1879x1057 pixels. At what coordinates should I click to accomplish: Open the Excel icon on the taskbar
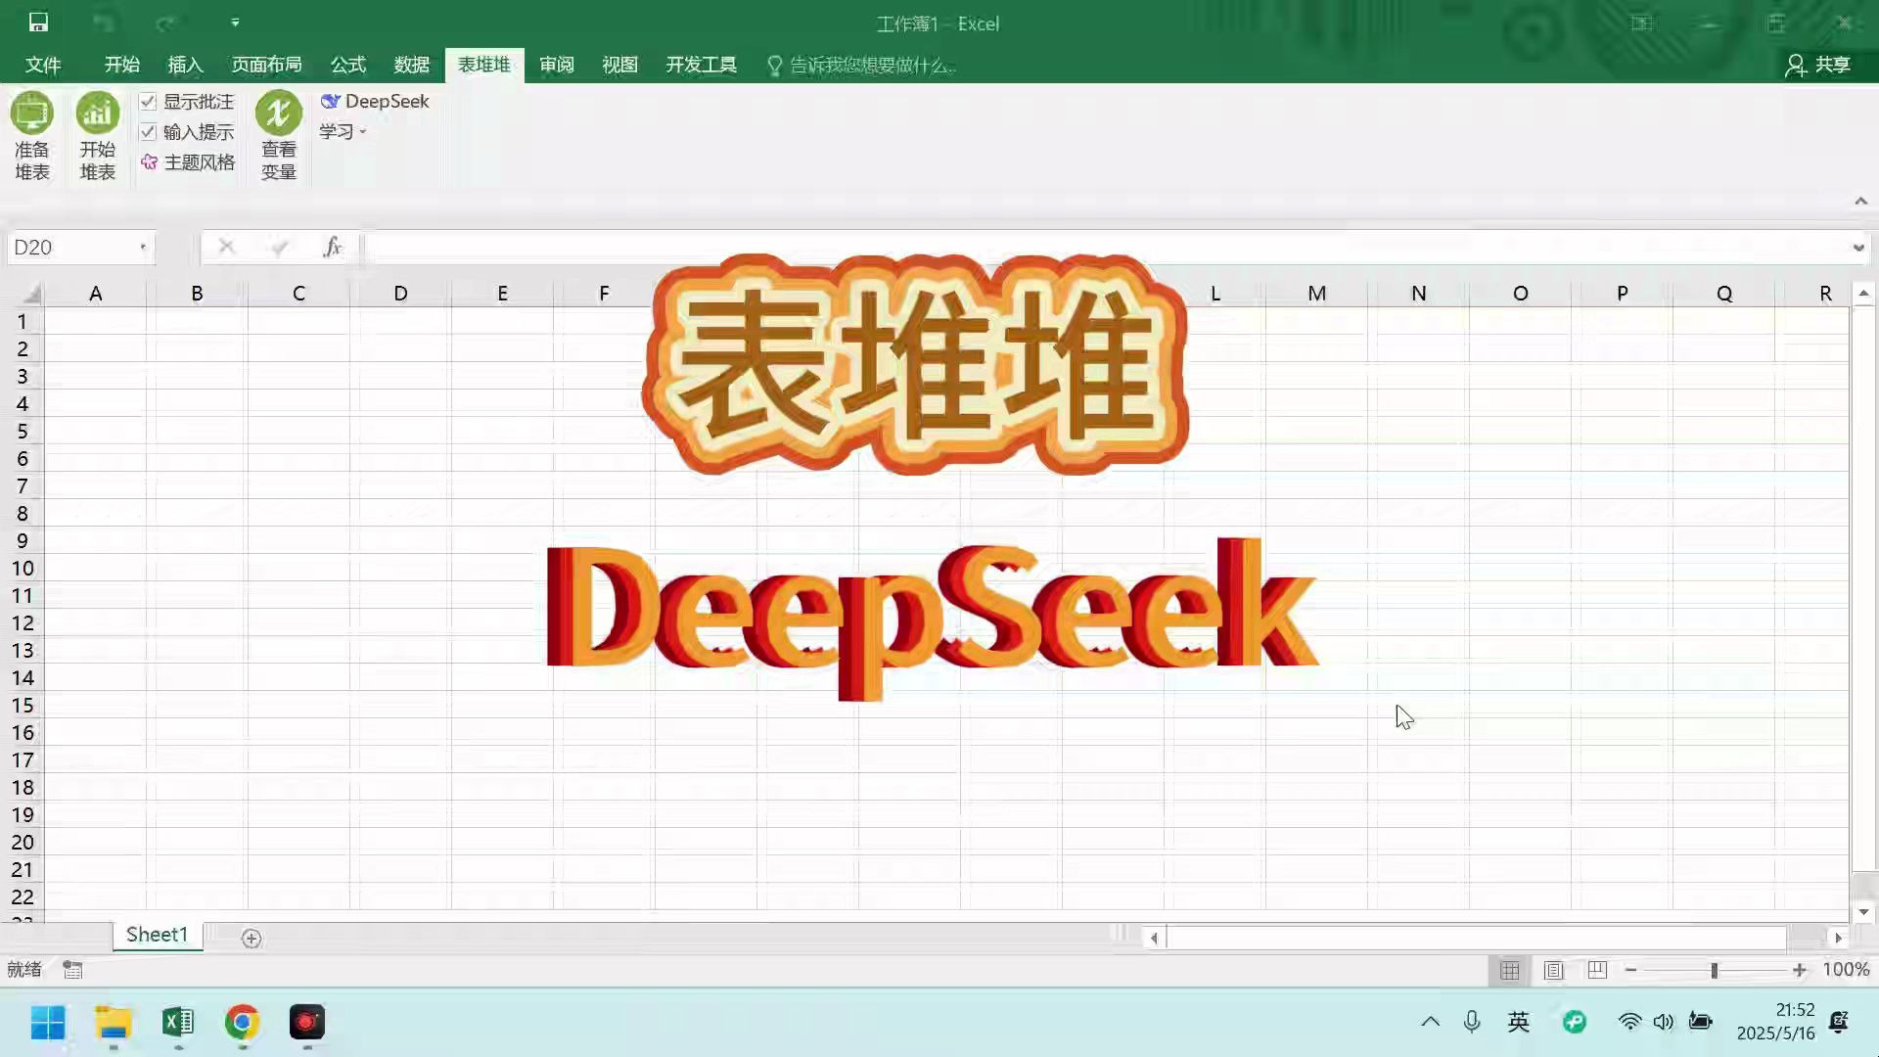coord(177,1025)
